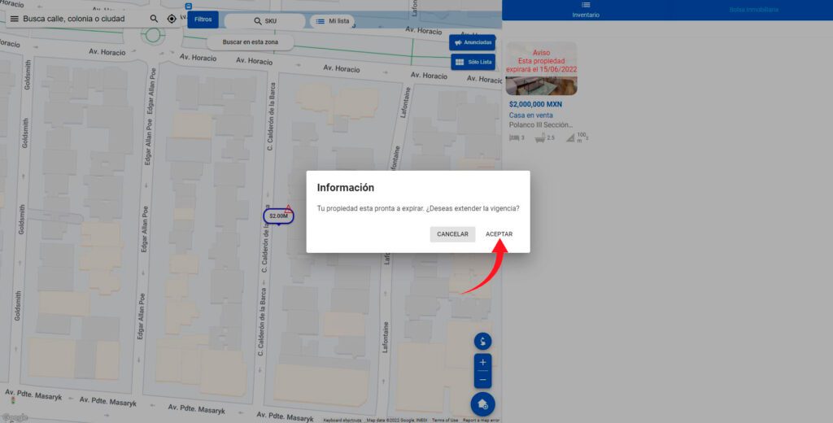
Task: Click the Filtros button
Action: click(x=203, y=20)
